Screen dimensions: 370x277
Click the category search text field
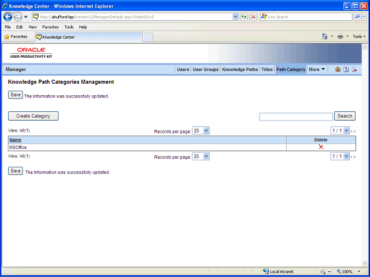(296, 117)
